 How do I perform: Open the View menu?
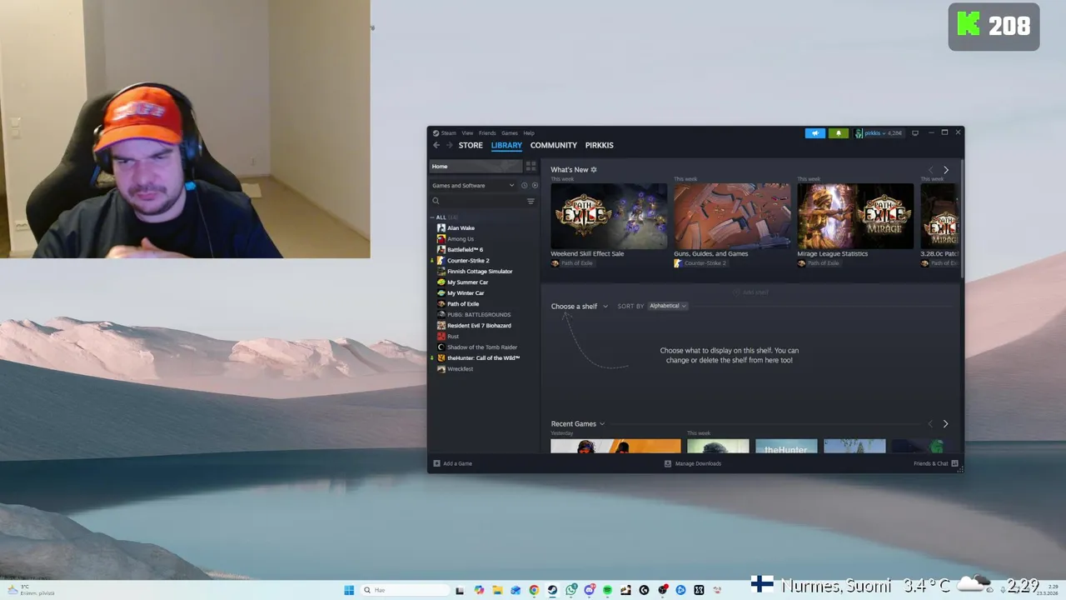coord(467,132)
